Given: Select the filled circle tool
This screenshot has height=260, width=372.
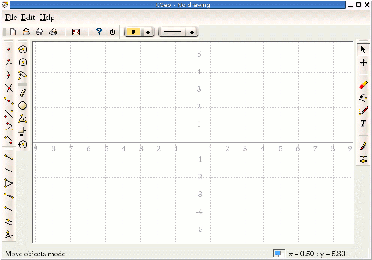Looking at the screenshot, I should (x=23, y=106).
